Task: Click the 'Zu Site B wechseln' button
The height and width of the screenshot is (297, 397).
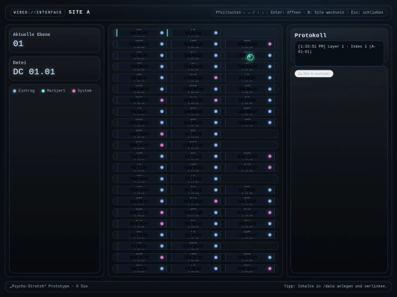Action: point(314,73)
